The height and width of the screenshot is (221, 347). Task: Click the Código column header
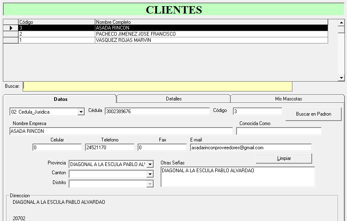tap(56, 22)
